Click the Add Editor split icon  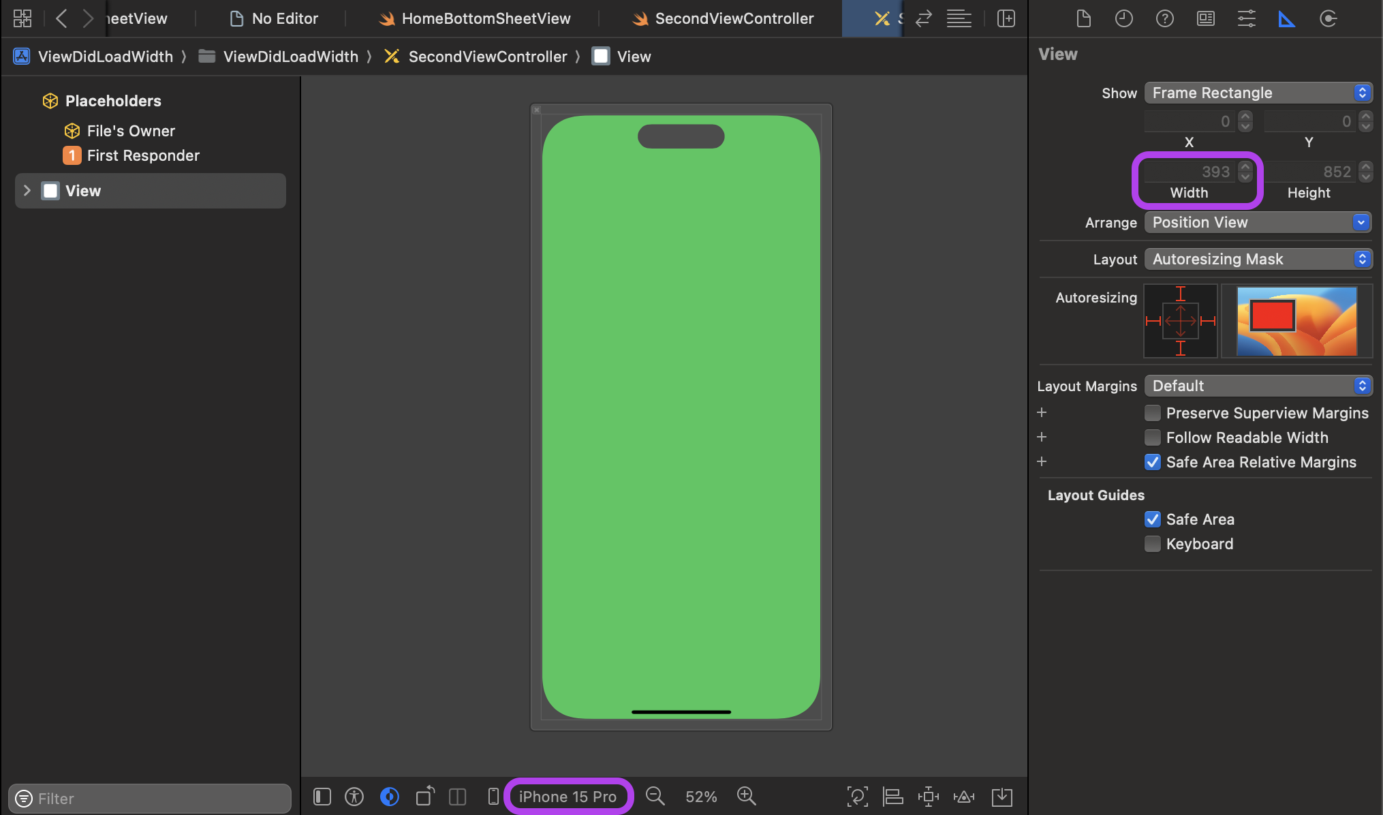(x=1006, y=18)
